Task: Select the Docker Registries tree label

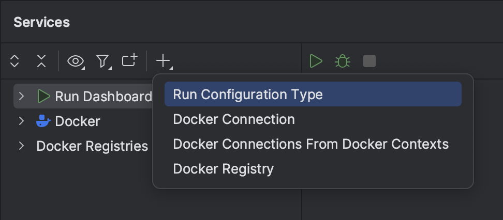Action: pyautogui.click(x=92, y=146)
